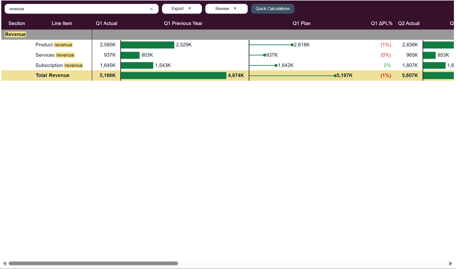Click the Q1 Previous Year column header
The width and height of the screenshot is (456, 269).
coord(183,23)
